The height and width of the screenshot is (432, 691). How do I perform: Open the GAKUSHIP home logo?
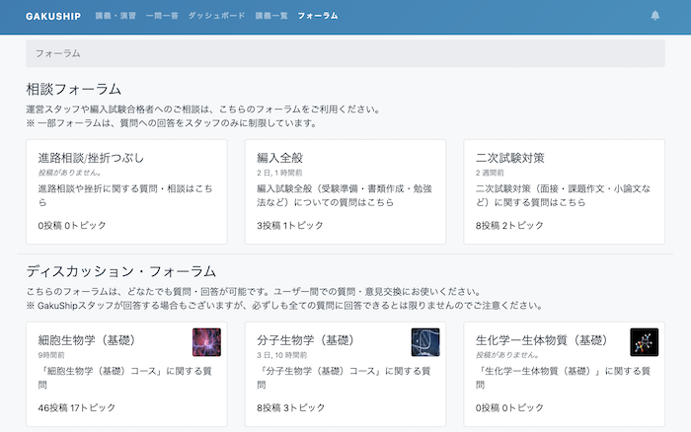51,16
